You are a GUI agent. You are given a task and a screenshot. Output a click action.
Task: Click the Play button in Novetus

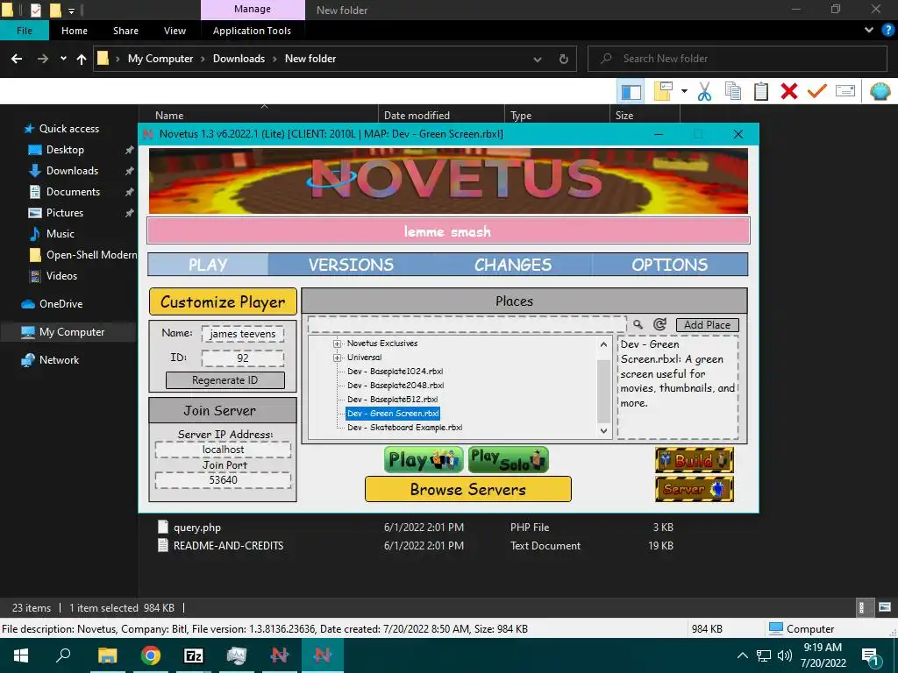[424, 460]
